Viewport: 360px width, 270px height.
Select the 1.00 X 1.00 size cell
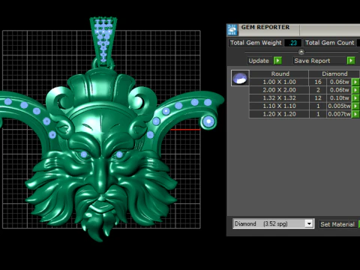coord(279,82)
